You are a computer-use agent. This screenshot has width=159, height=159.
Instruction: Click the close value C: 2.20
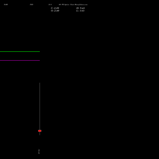point(55,8)
